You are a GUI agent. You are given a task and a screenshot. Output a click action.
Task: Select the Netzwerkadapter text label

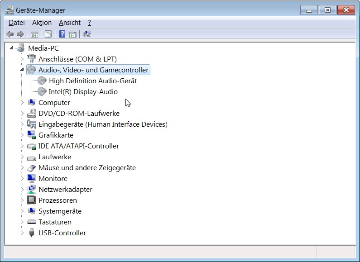coord(65,190)
